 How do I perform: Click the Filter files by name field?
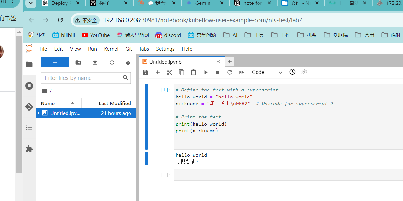(86, 78)
